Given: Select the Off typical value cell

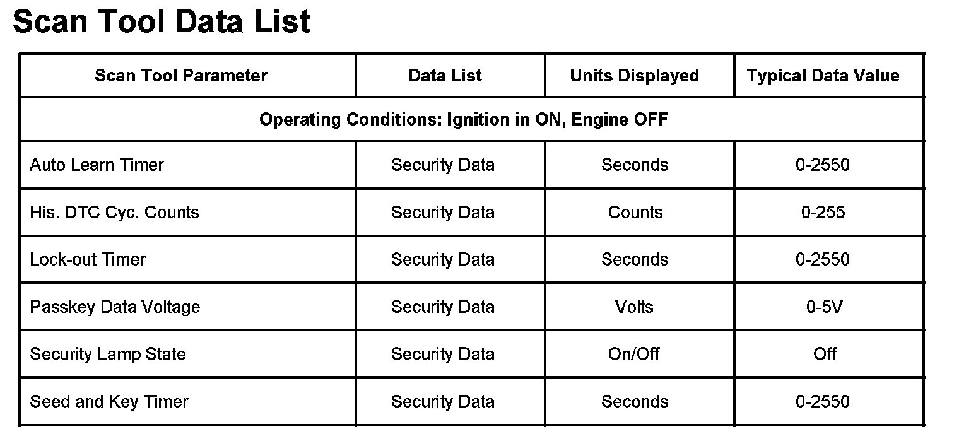Looking at the screenshot, I should pyautogui.click(x=825, y=355).
